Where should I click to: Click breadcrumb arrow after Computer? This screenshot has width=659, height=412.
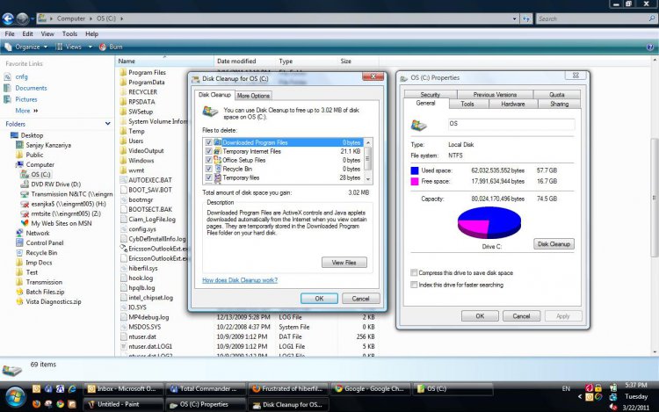click(90, 18)
